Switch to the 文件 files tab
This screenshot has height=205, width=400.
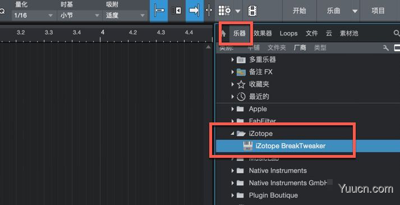(x=312, y=33)
